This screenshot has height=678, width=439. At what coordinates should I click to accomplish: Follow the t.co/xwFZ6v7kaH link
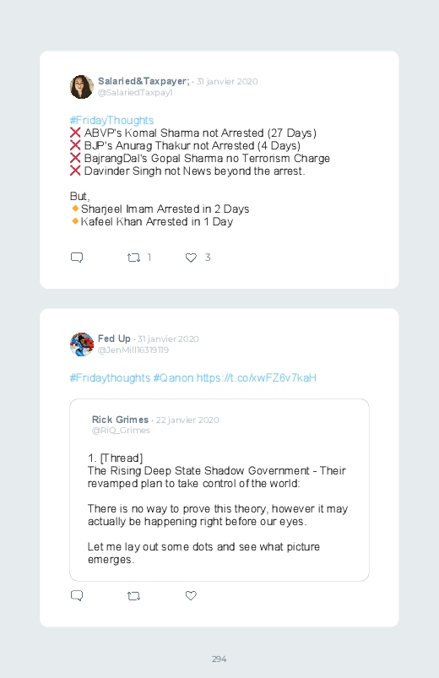[x=257, y=378]
